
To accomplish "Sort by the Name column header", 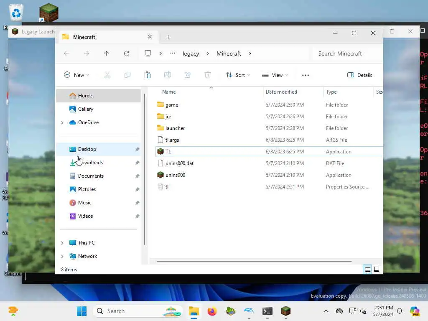I will click(209, 92).
